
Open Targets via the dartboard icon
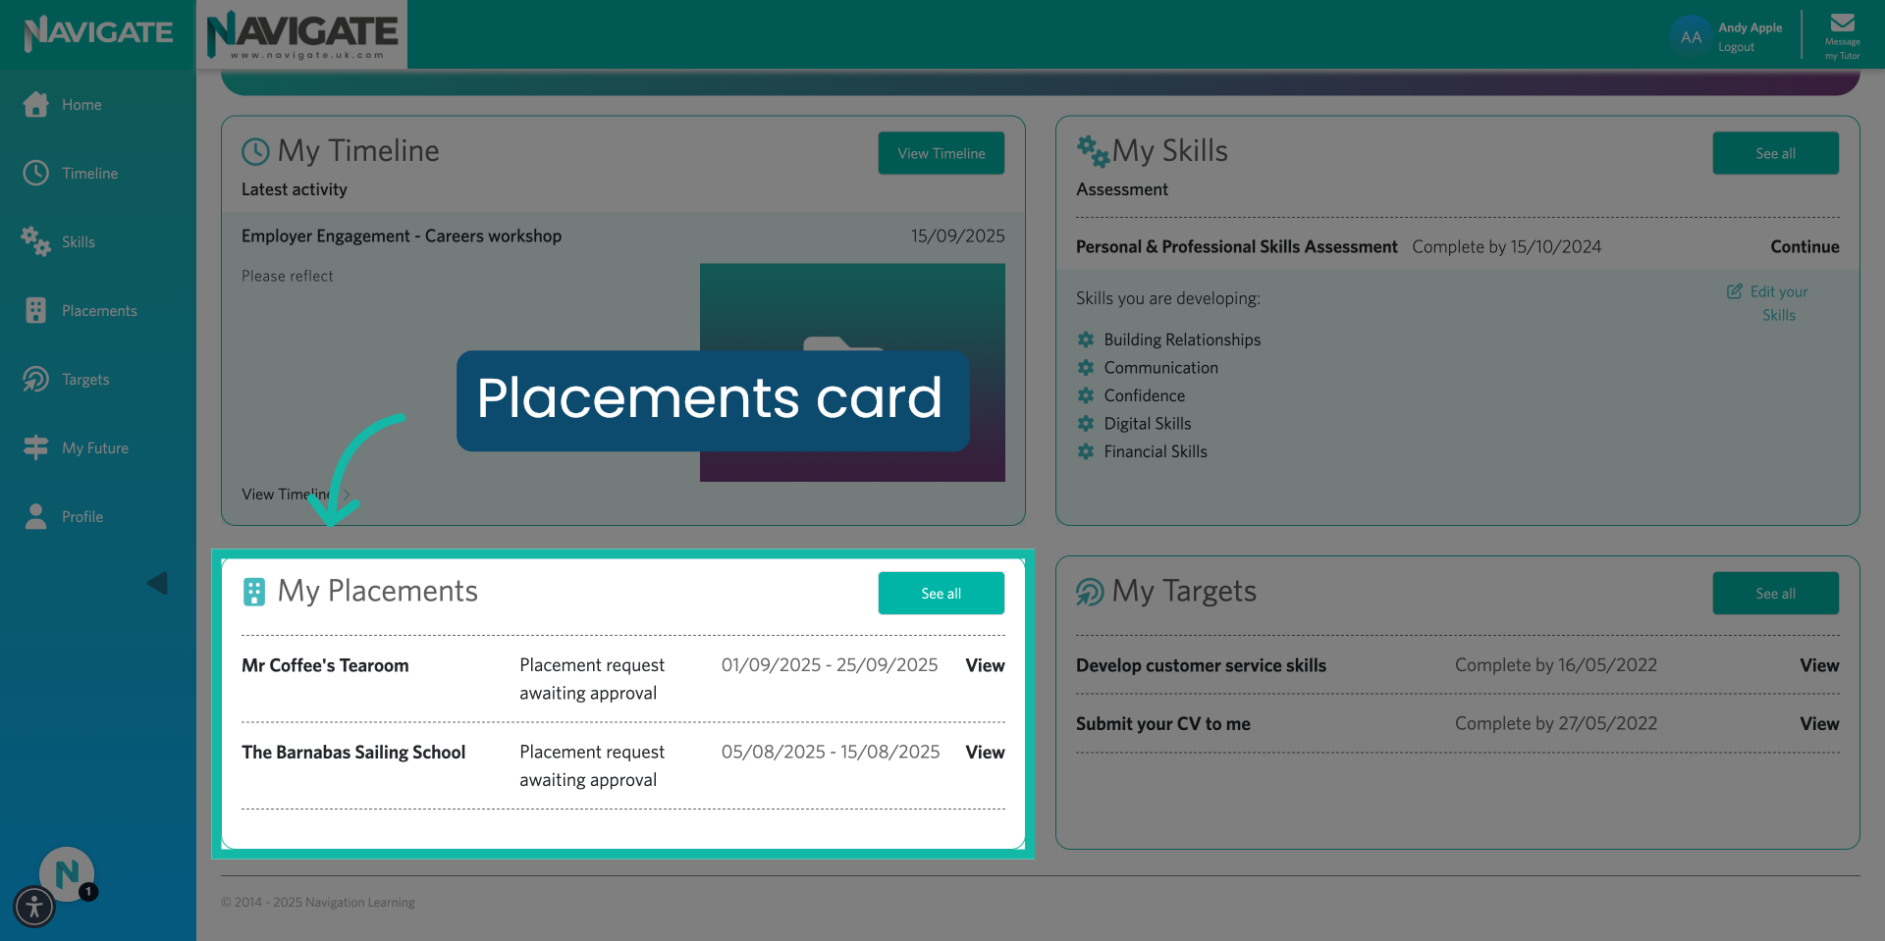coord(36,379)
